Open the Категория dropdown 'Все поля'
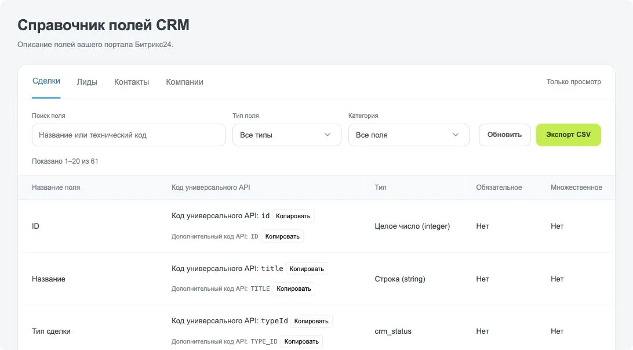Image resolution: width=633 pixels, height=350 pixels. [x=409, y=135]
